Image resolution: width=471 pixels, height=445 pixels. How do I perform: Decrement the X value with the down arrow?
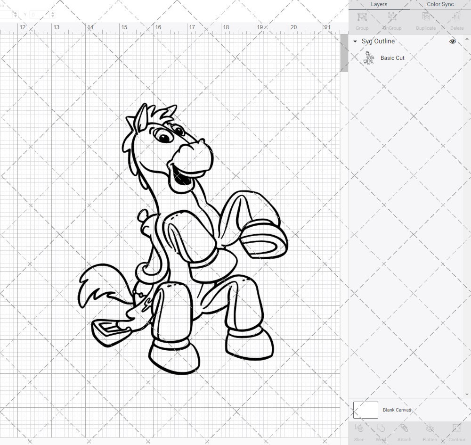(16, 16)
